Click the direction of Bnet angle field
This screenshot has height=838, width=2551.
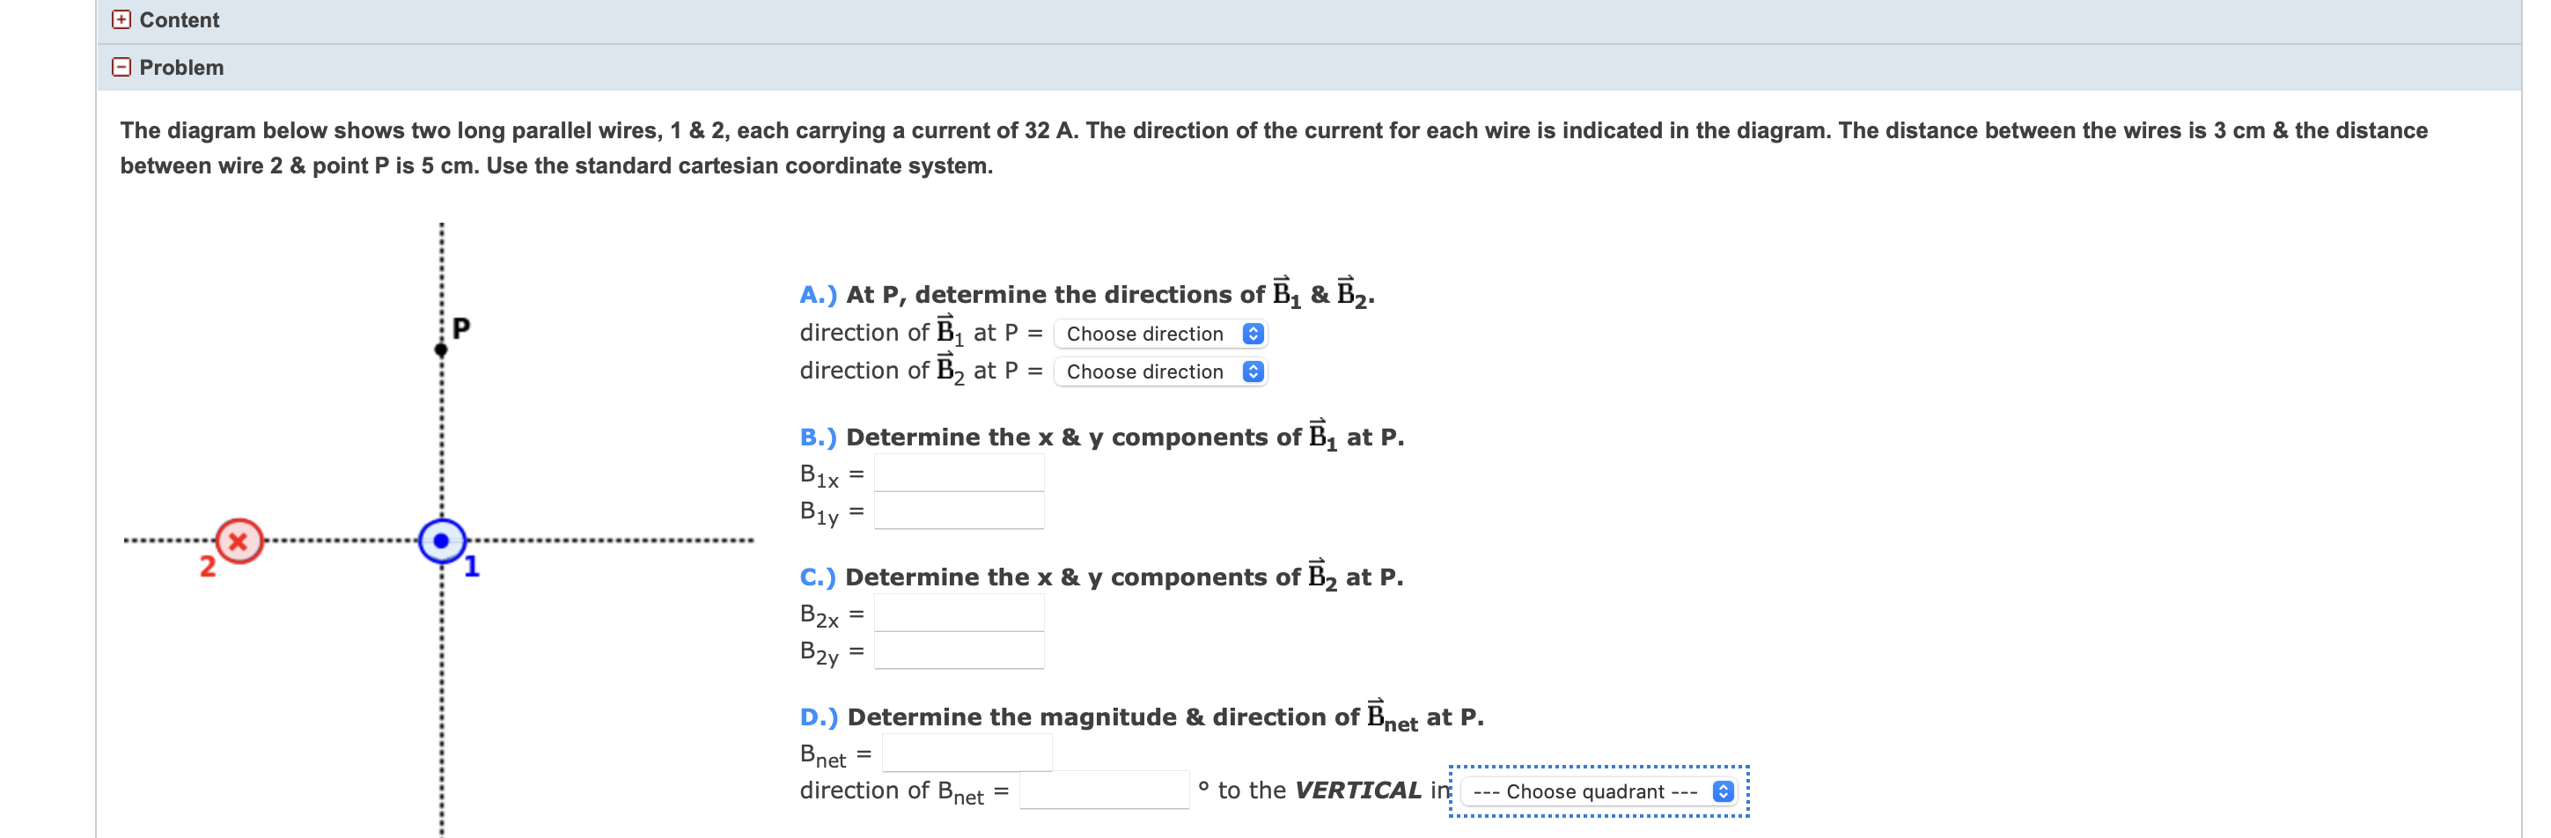point(1102,792)
